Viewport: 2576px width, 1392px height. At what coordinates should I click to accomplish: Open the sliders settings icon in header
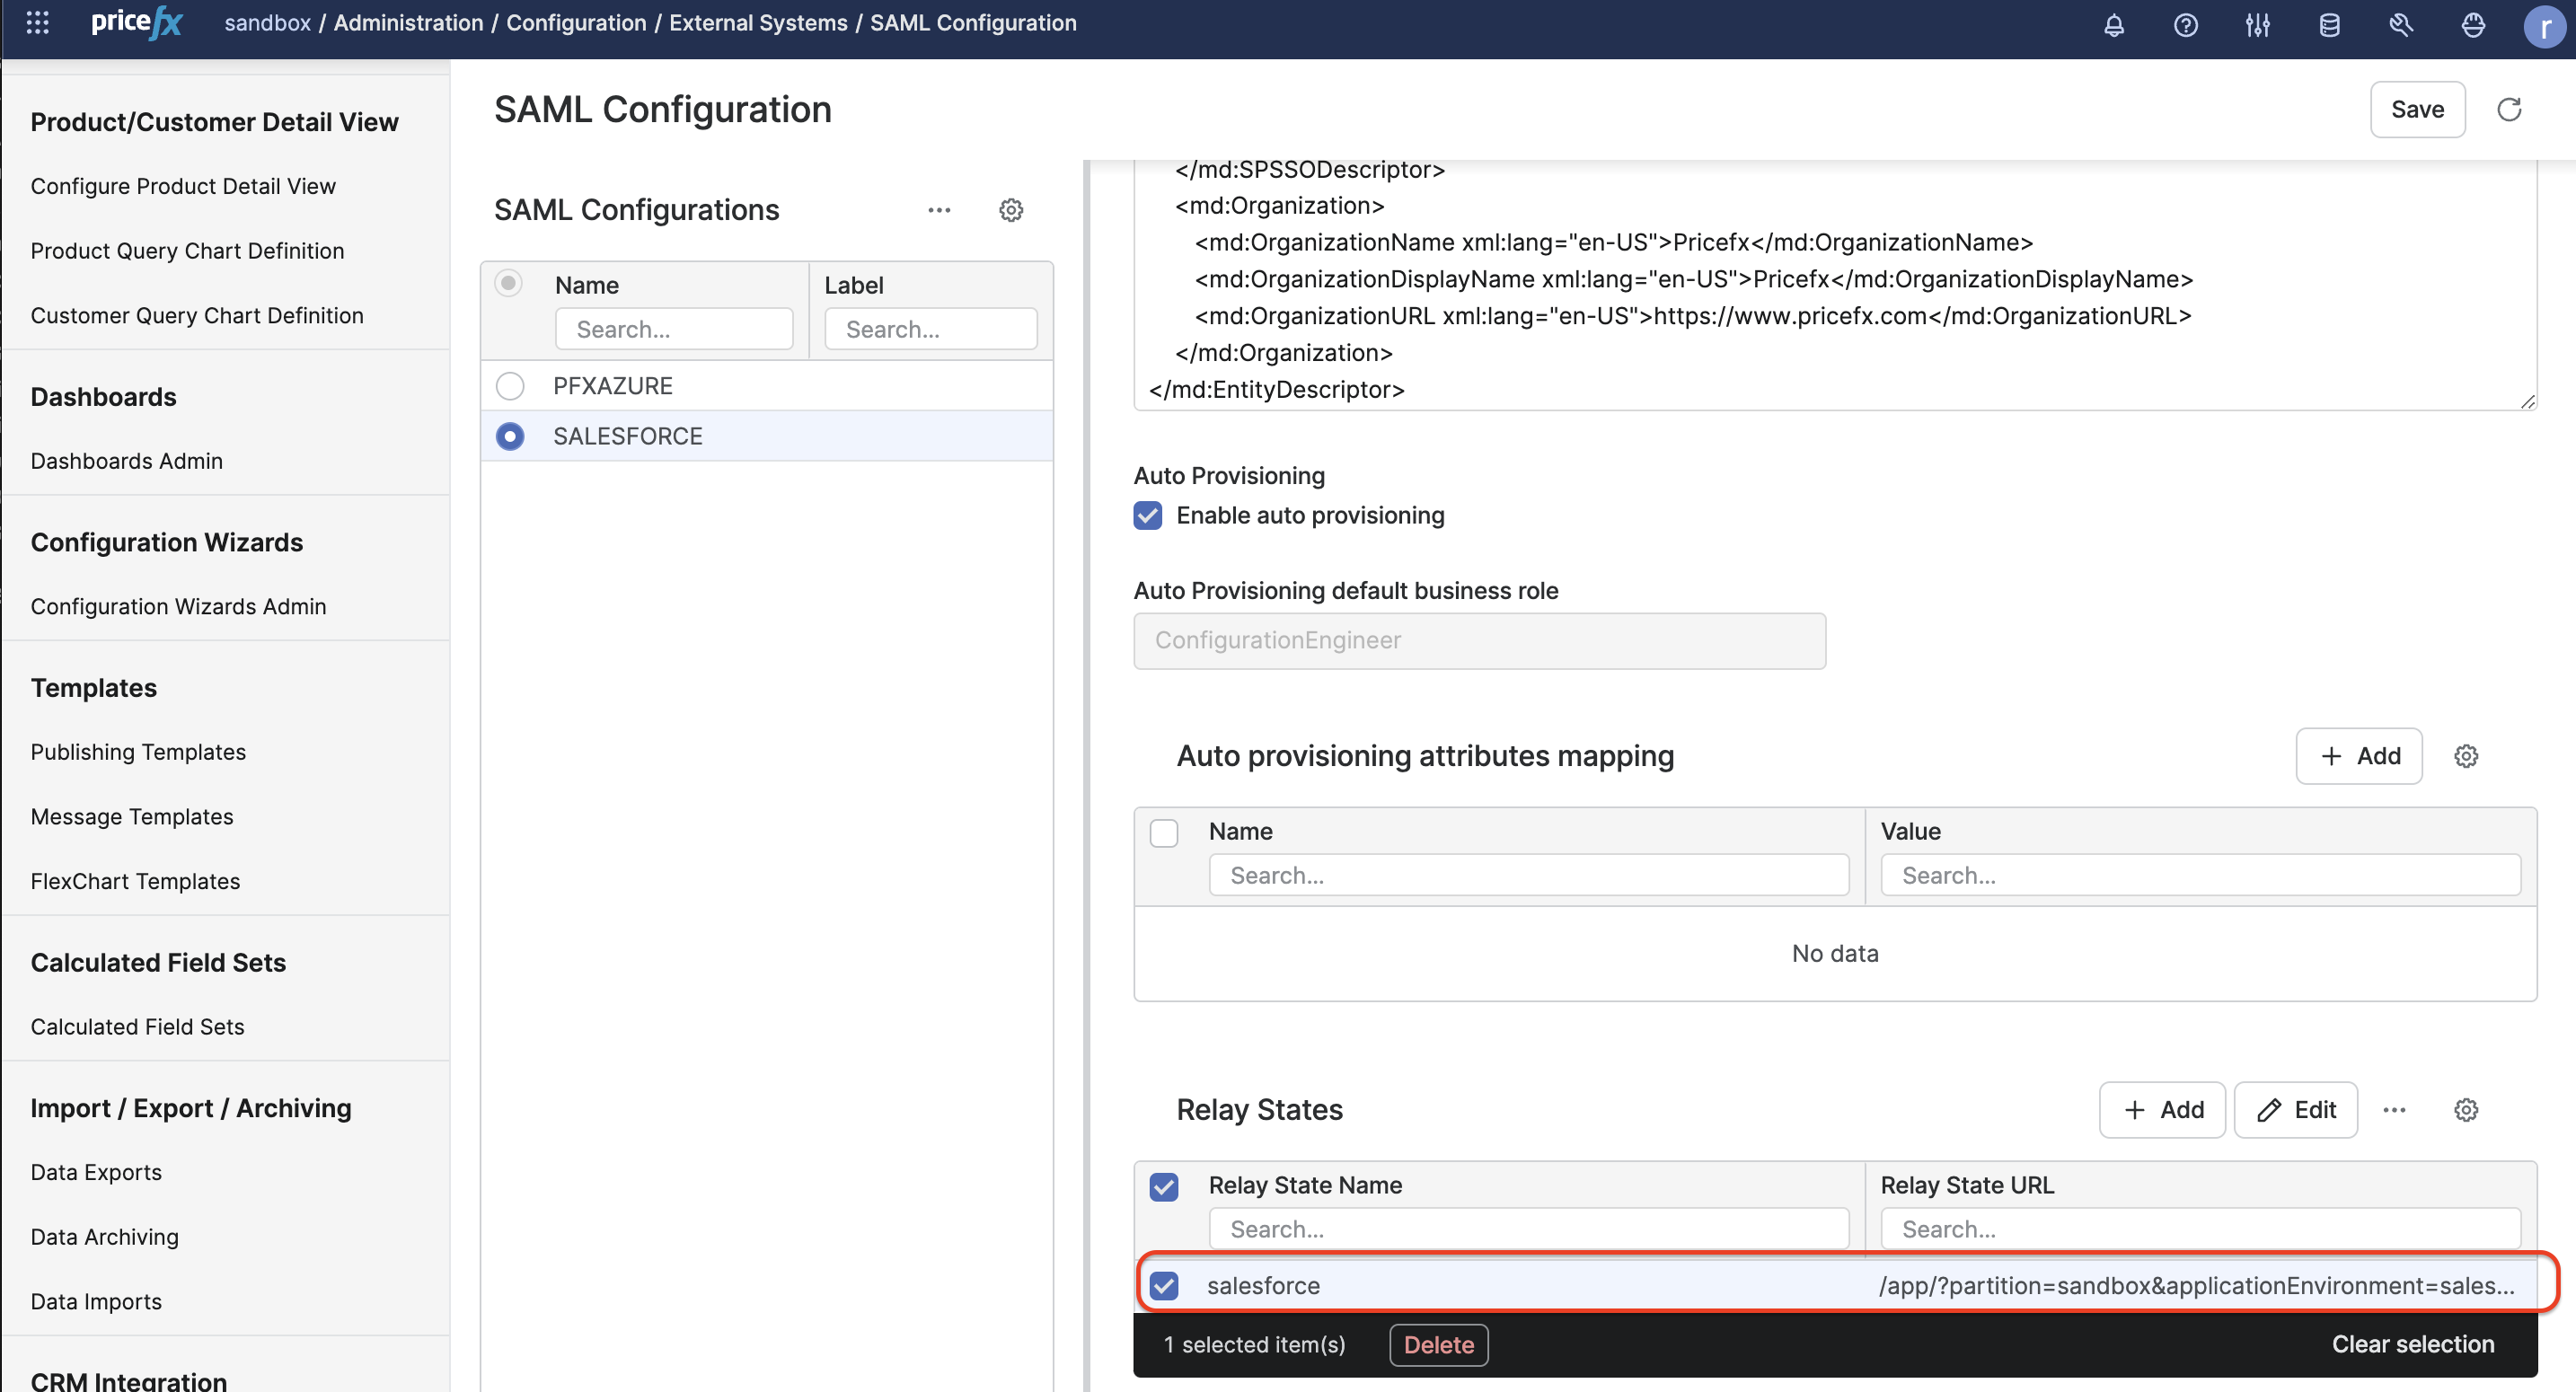(x=2257, y=24)
